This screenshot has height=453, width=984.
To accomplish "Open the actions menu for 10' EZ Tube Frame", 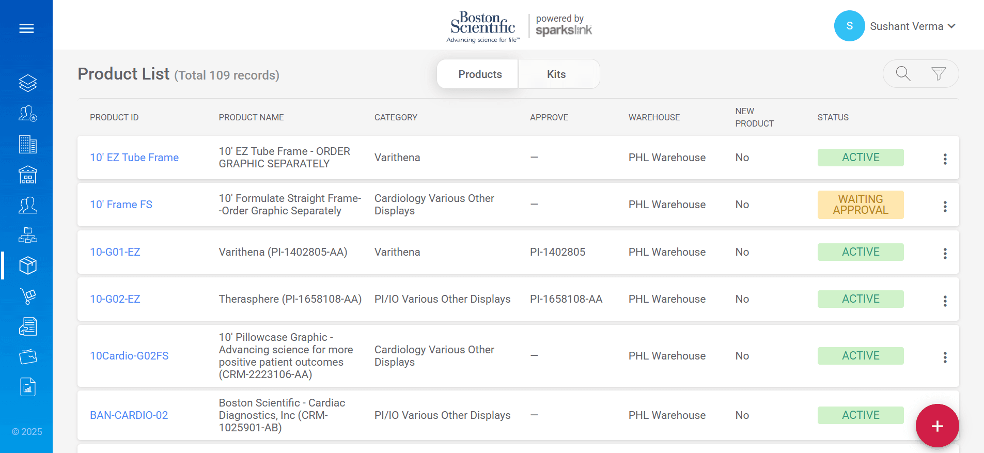I will 945,159.
